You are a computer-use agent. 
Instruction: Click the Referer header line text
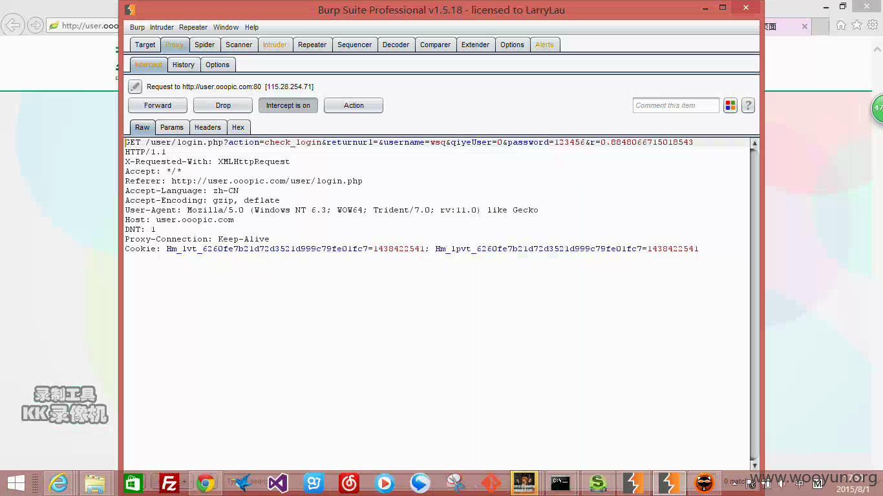pos(244,181)
